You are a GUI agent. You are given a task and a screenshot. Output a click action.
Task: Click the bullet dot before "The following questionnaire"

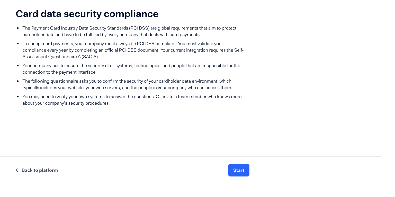click(x=18, y=81)
